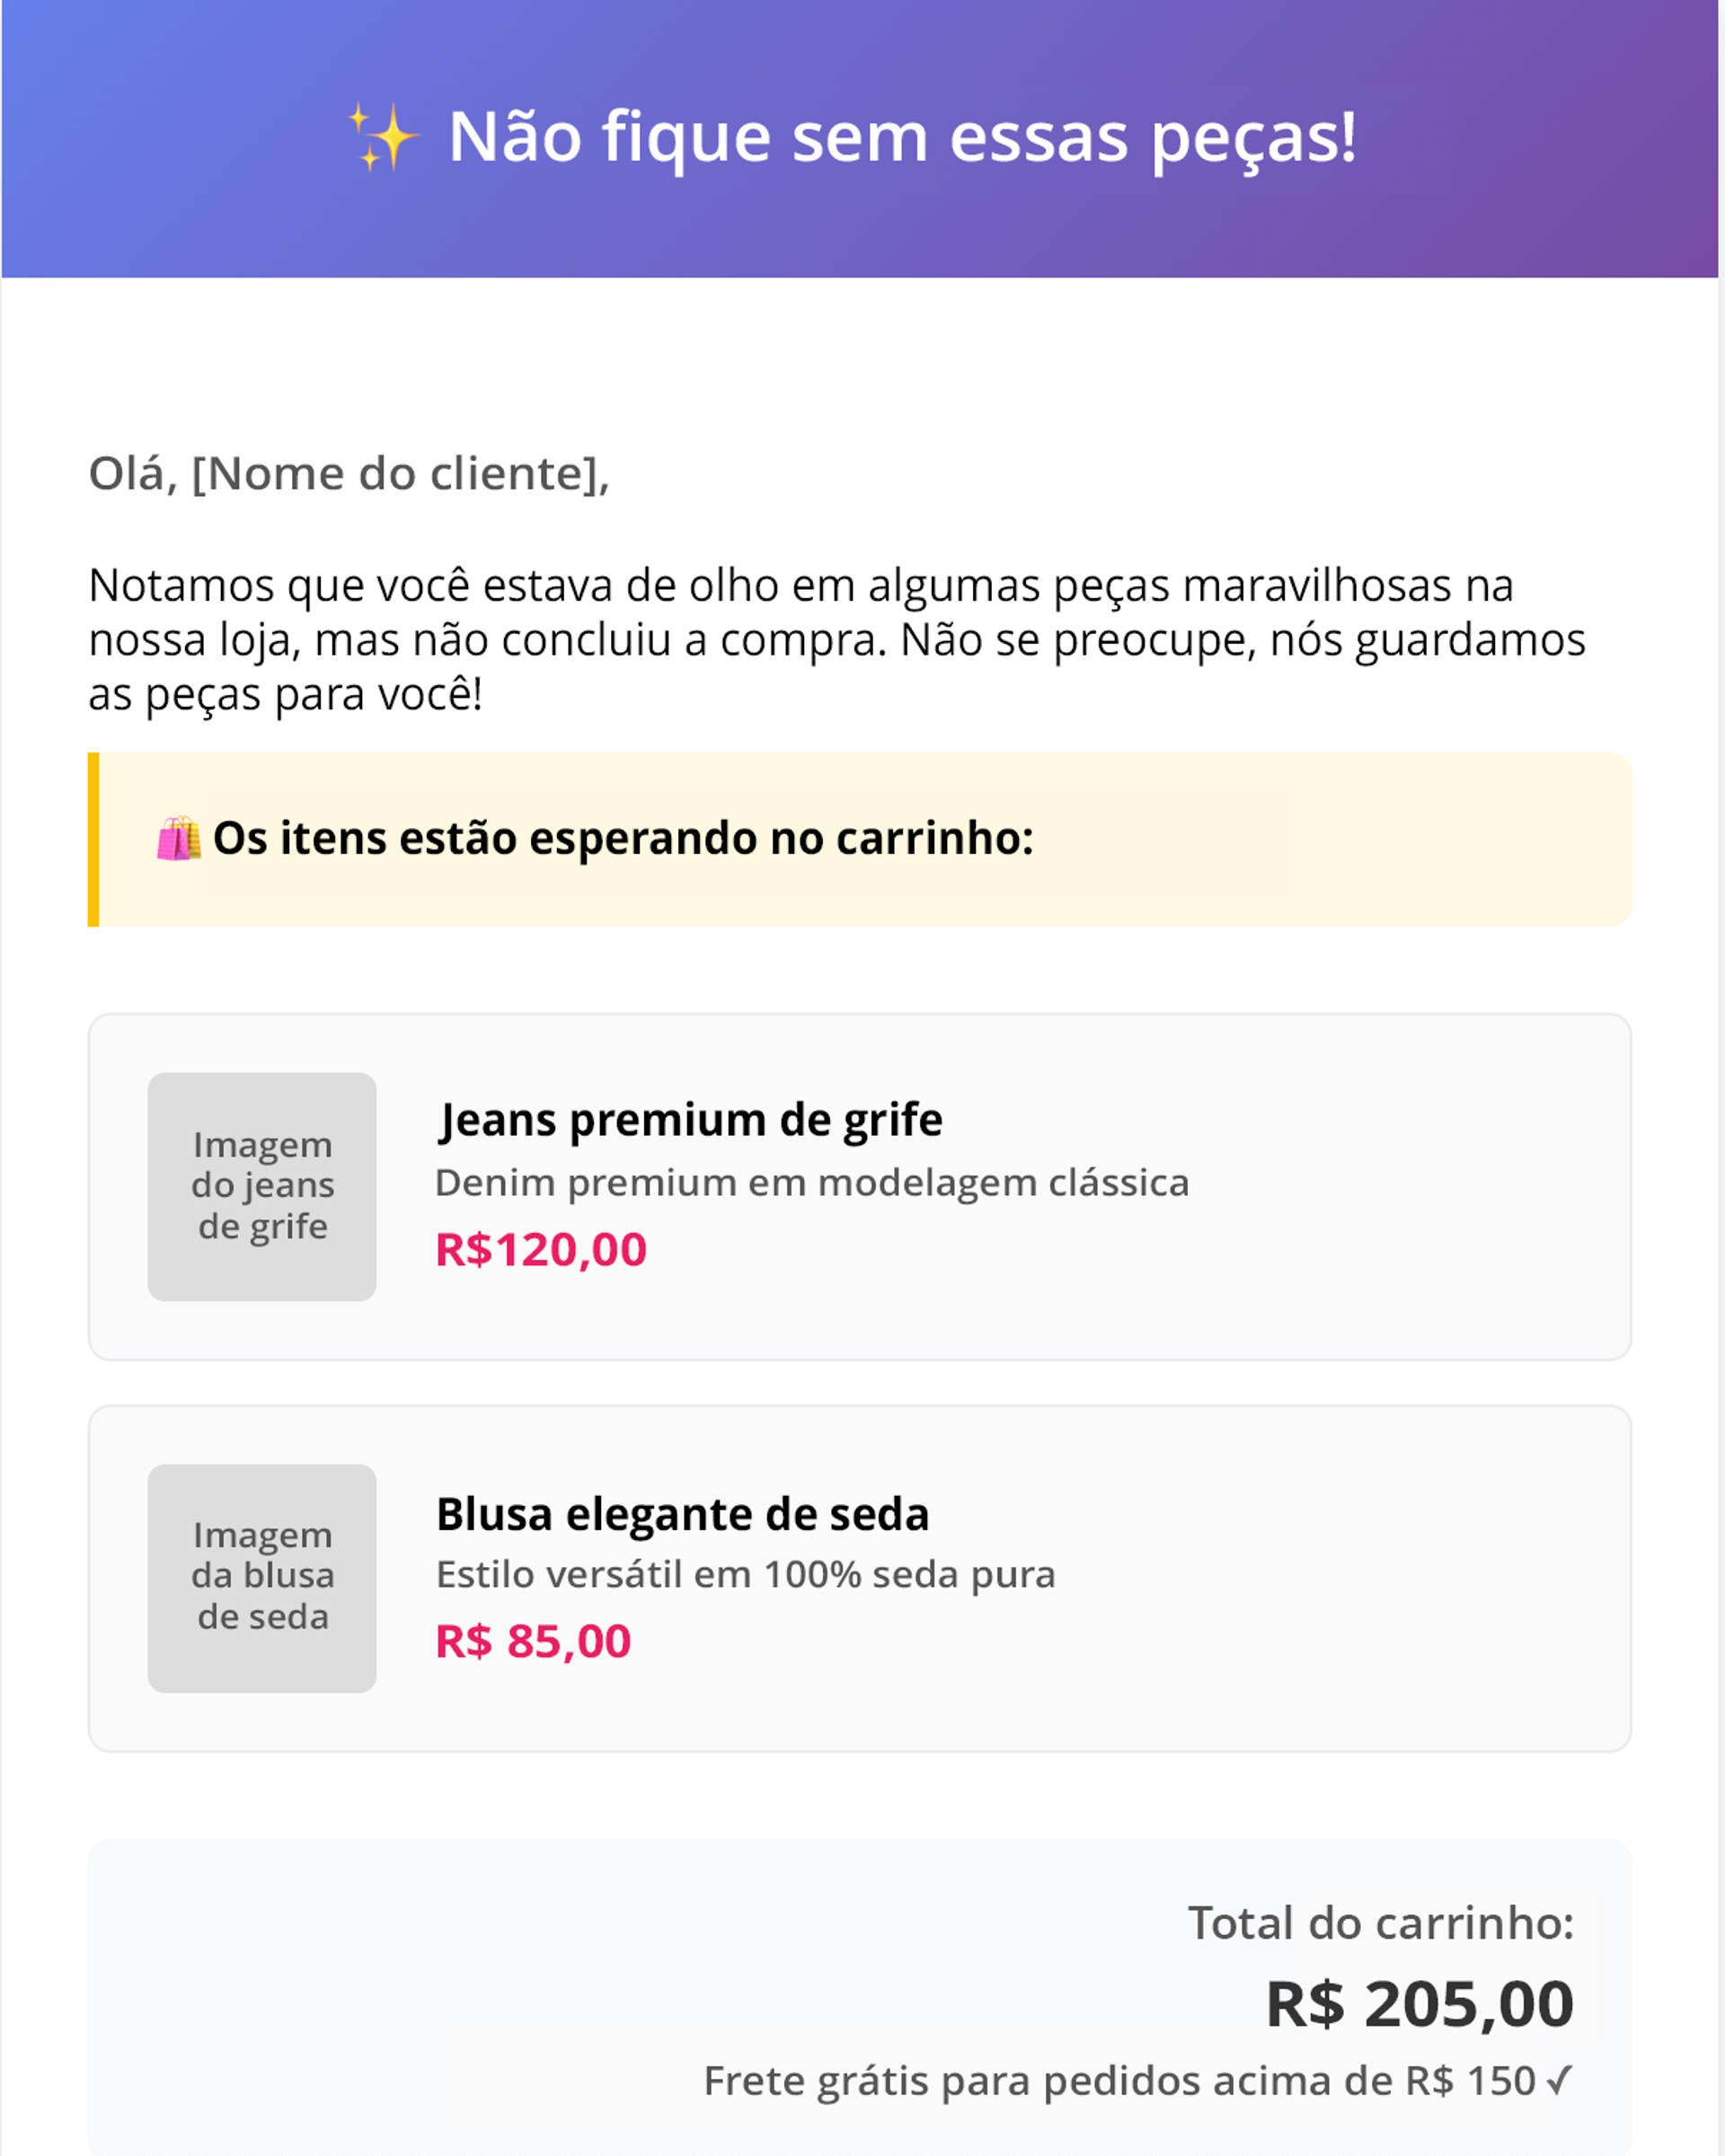Image resolution: width=1725 pixels, height=2156 pixels.
Task: Click the shopping bags emoji
Action: 178,839
